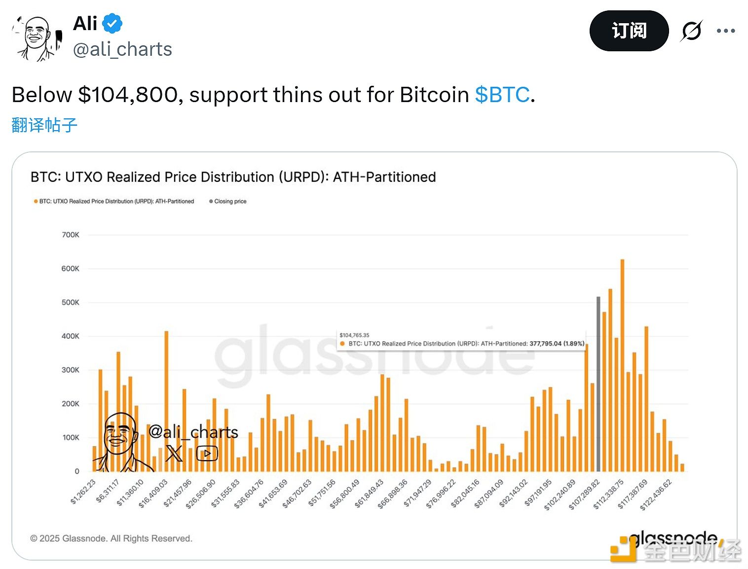Click 翻译帖子 to translate the post
Screen dimensions: 748x569
pos(43,125)
